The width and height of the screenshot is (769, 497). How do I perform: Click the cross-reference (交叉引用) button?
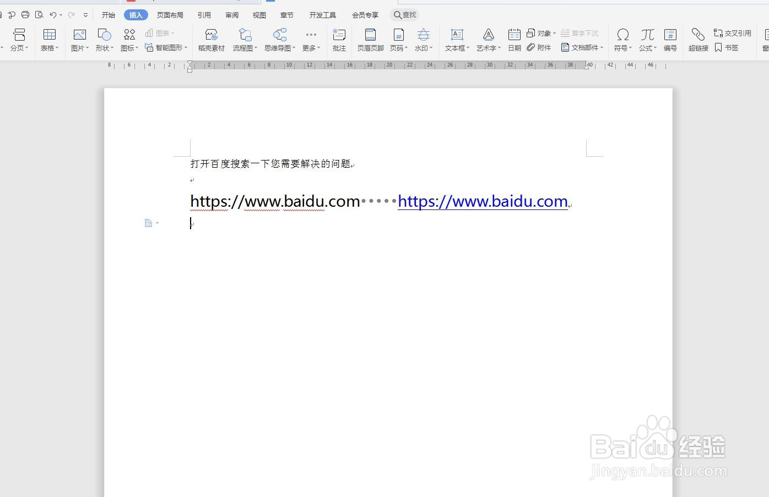(x=732, y=34)
